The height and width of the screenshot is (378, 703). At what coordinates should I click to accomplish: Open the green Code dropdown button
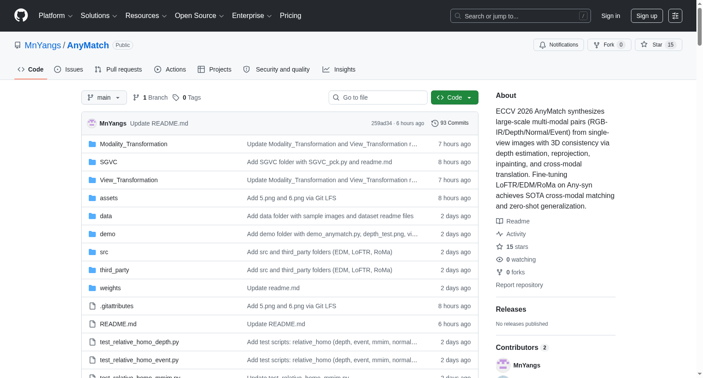point(455,97)
